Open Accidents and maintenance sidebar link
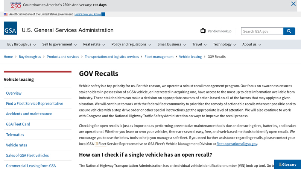The image size is (301, 169). [x=29, y=114]
